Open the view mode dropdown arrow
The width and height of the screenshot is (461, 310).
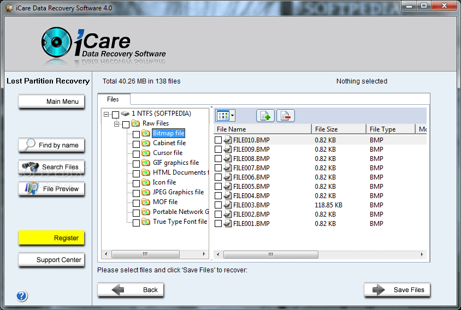232,116
